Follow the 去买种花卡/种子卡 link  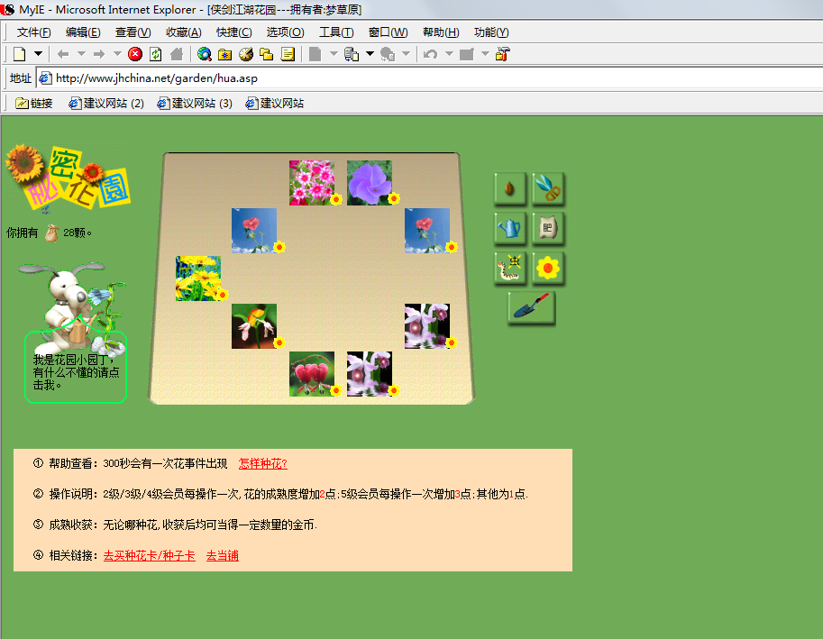[x=150, y=555]
